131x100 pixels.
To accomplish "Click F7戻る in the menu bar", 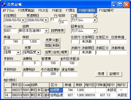I will [70, 11].
